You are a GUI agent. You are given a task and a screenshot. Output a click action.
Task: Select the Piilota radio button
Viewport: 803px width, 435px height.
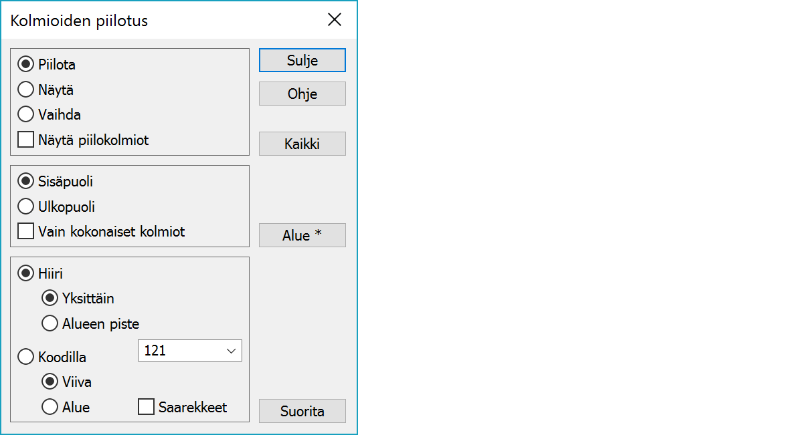click(26, 65)
